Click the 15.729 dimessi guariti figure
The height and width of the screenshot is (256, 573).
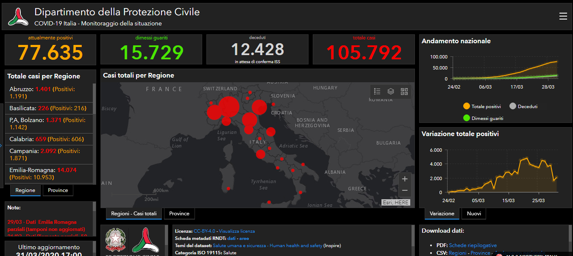pyautogui.click(x=151, y=52)
